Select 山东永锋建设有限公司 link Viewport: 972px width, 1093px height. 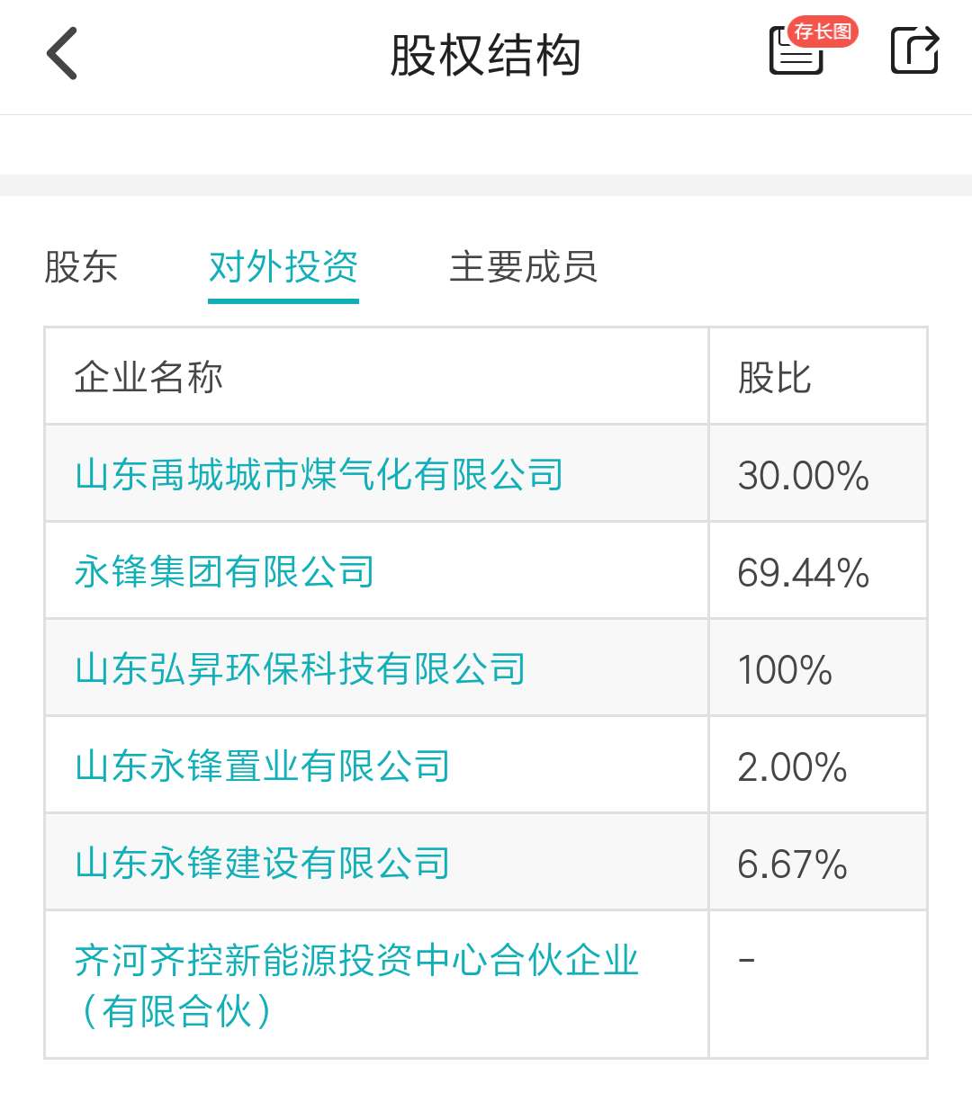[263, 863]
